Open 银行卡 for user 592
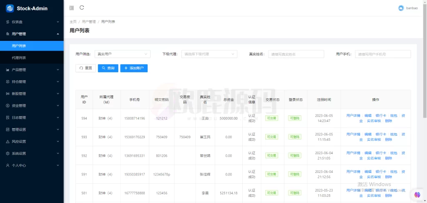Image resolution: width=427 pixels, height=203 pixels. 381,153
